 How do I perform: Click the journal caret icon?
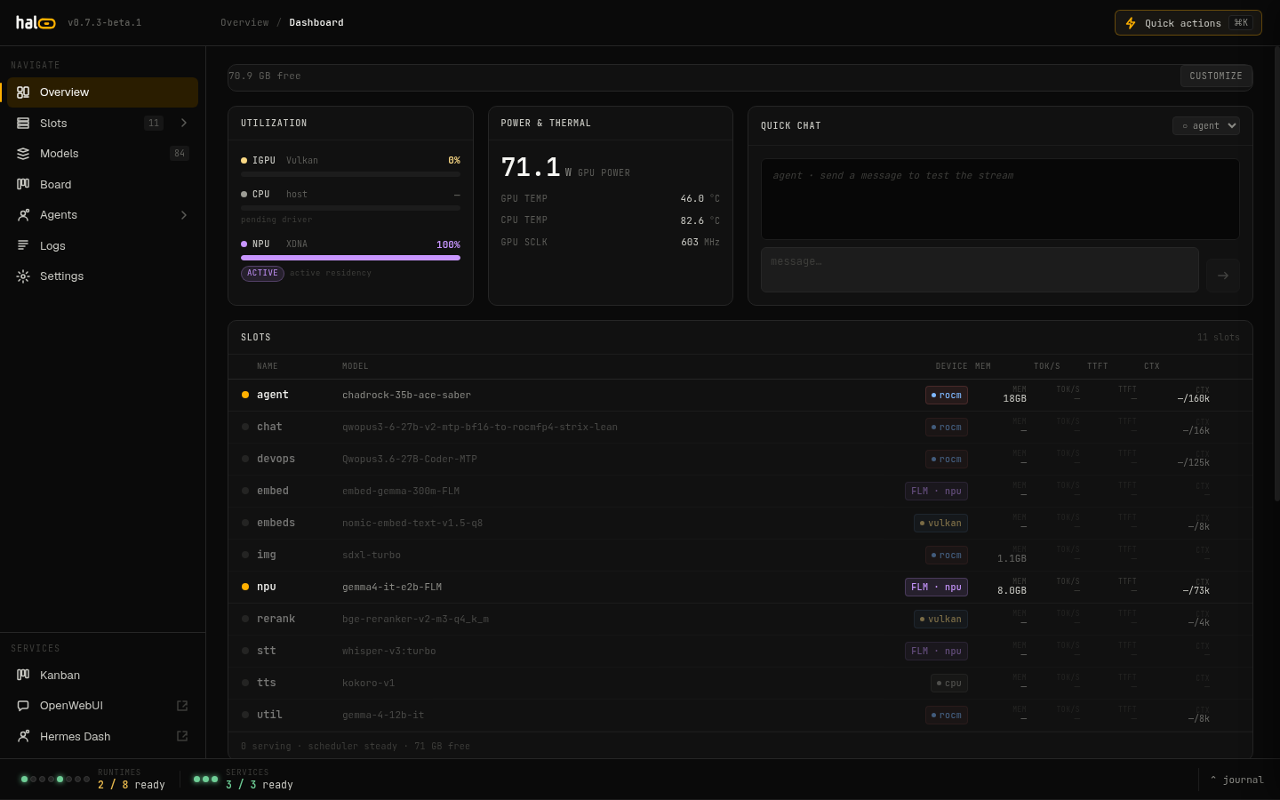coord(1213,780)
